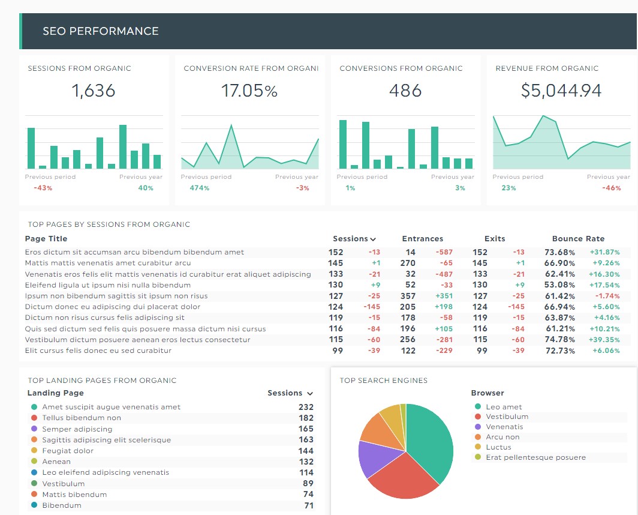Sort top pages table by Entrances header
The width and height of the screenshot is (638, 515).
tap(422, 239)
